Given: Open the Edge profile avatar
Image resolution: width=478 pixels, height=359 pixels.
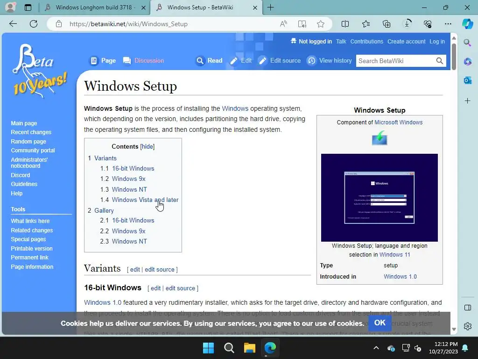Looking at the screenshot, I should pos(10,7).
